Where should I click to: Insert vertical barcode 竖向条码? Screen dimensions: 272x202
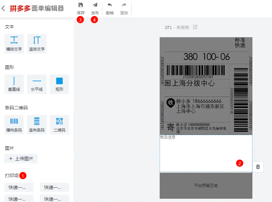tap(37, 125)
